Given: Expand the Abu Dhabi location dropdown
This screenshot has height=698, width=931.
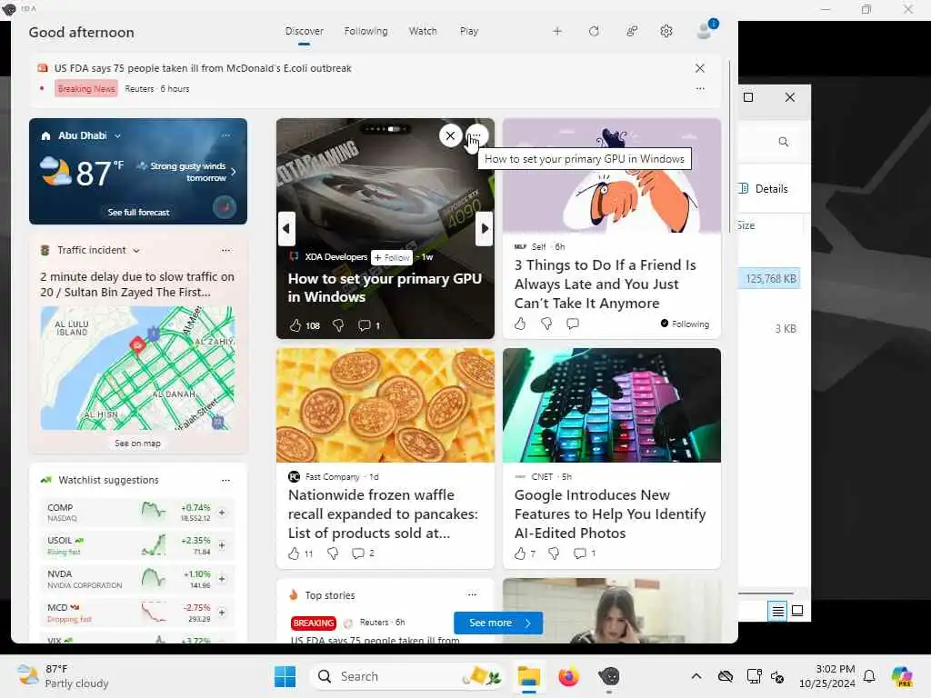Looking at the screenshot, I should (117, 136).
